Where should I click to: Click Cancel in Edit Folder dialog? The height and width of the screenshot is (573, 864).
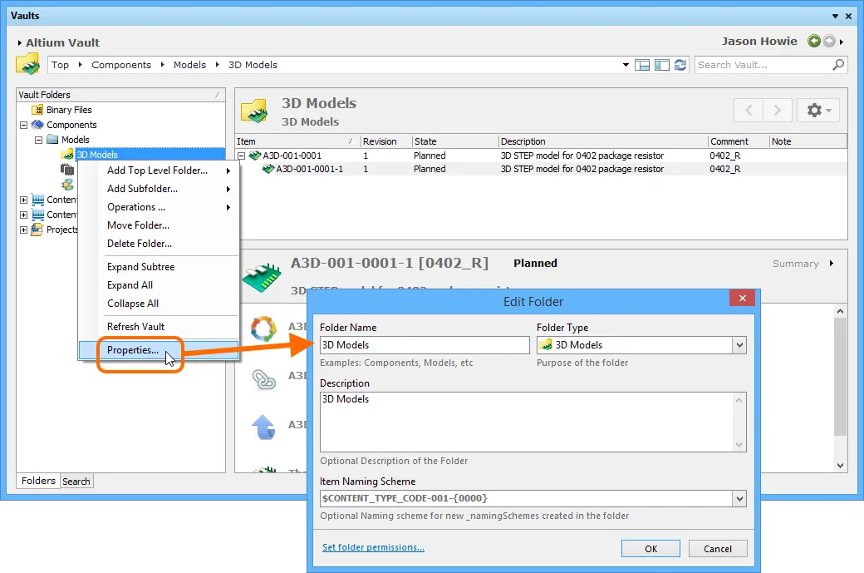point(718,549)
